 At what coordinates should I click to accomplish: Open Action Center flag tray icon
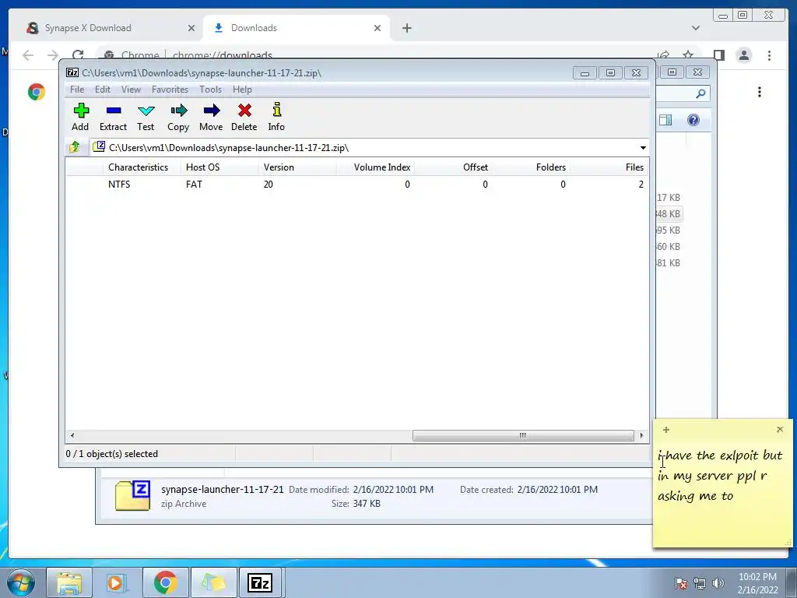click(x=680, y=583)
